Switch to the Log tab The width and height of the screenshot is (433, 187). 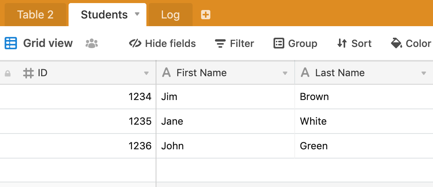170,15
